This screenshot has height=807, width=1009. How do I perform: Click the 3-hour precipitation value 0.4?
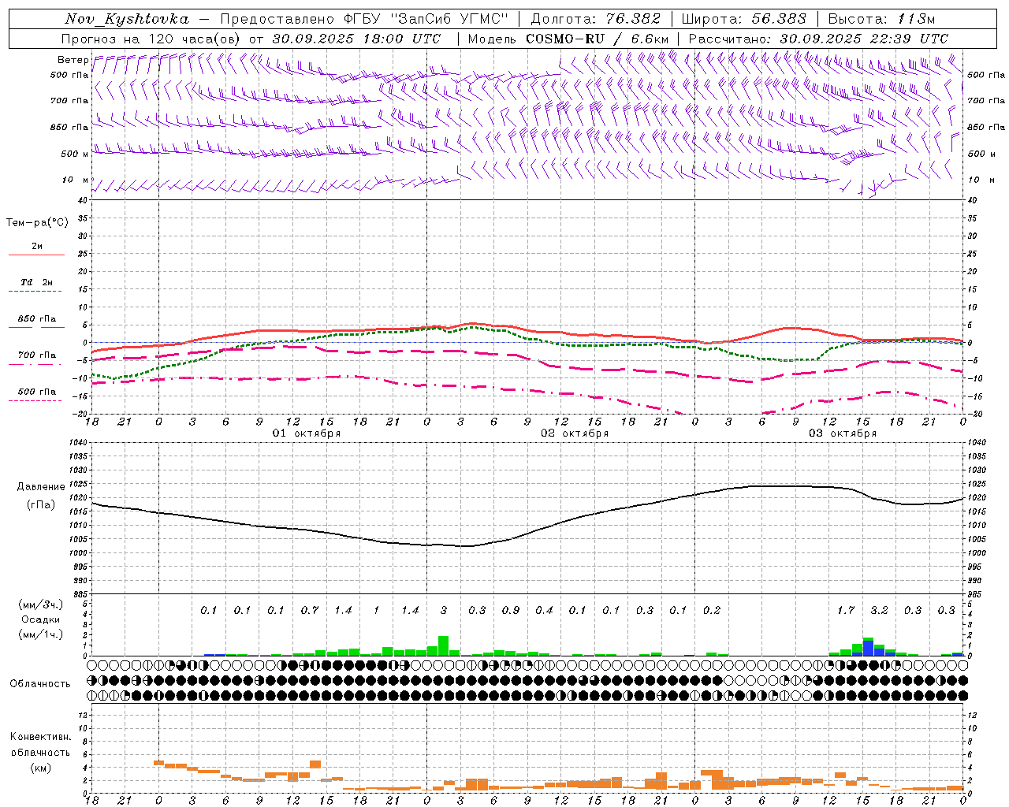544,610
